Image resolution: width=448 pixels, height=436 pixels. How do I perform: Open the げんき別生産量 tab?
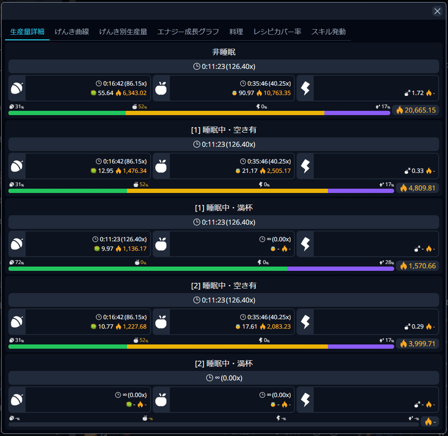(123, 32)
